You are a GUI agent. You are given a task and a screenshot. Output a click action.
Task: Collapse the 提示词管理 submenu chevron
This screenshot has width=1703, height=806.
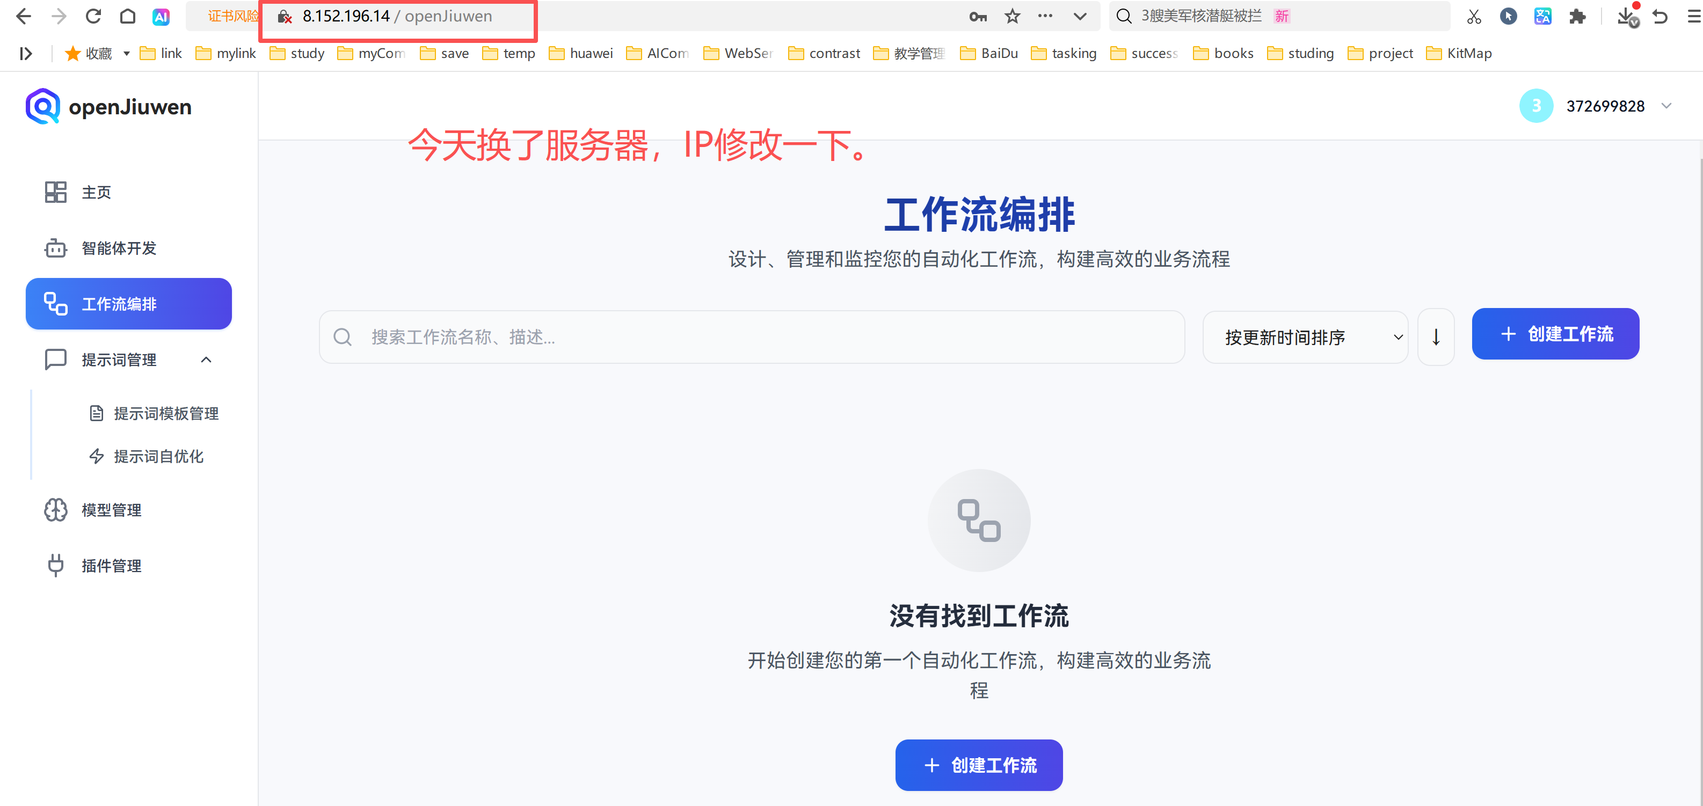(x=206, y=360)
